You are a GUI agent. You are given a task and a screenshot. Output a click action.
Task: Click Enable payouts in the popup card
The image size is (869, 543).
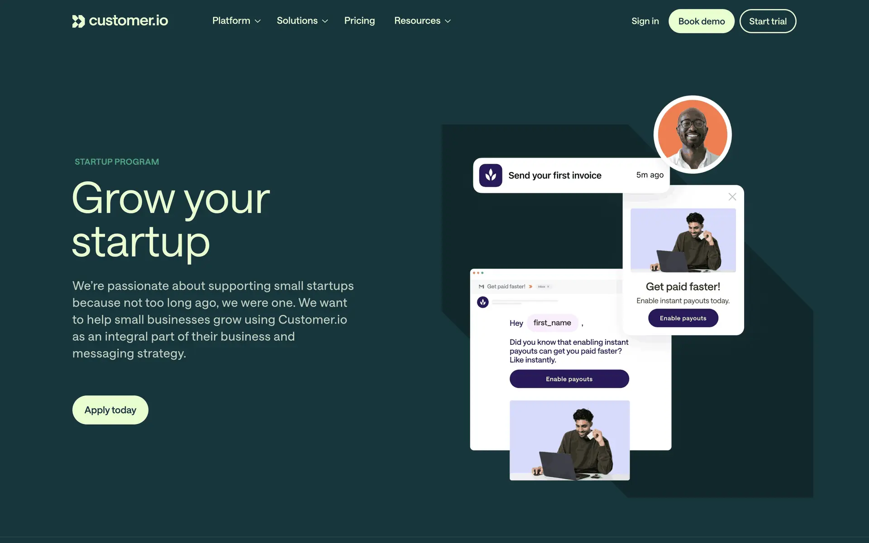click(x=683, y=318)
